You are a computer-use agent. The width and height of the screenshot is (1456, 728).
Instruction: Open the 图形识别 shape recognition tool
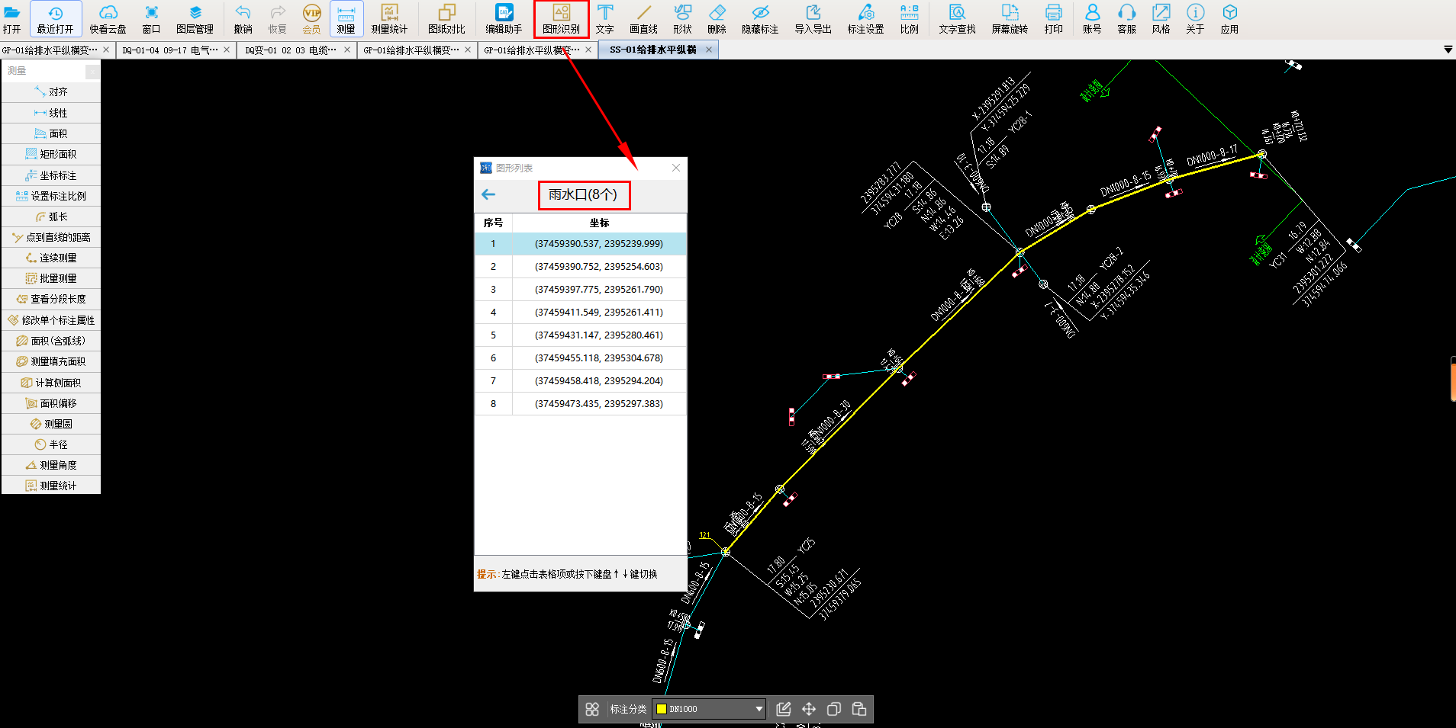point(561,19)
